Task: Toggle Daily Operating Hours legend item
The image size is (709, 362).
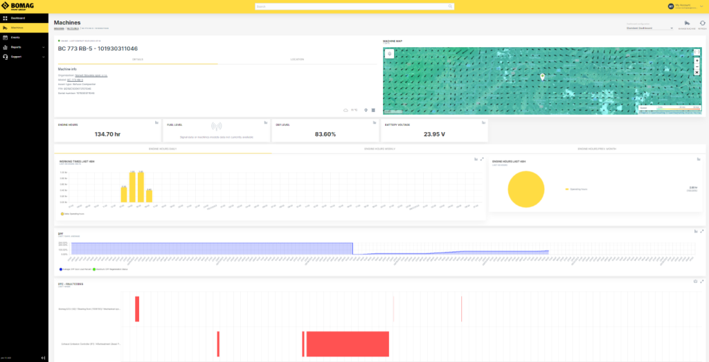Action: tap(72, 213)
